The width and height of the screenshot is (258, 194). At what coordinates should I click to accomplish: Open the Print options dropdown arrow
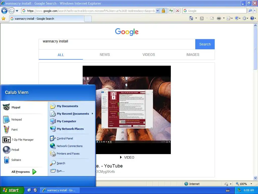pos(224,18)
